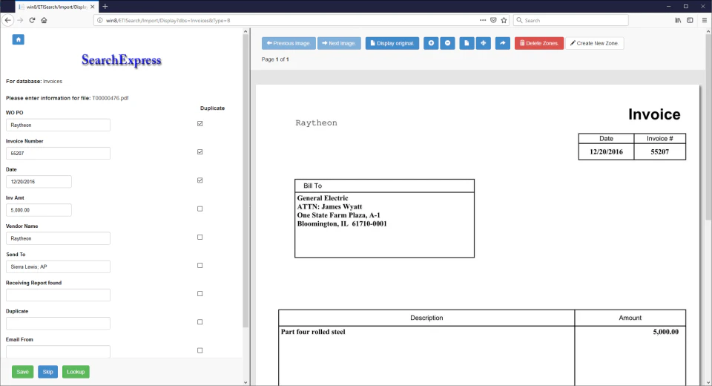Click the four-arrow move icon button
The image size is (712, 386).
[483, 43]
